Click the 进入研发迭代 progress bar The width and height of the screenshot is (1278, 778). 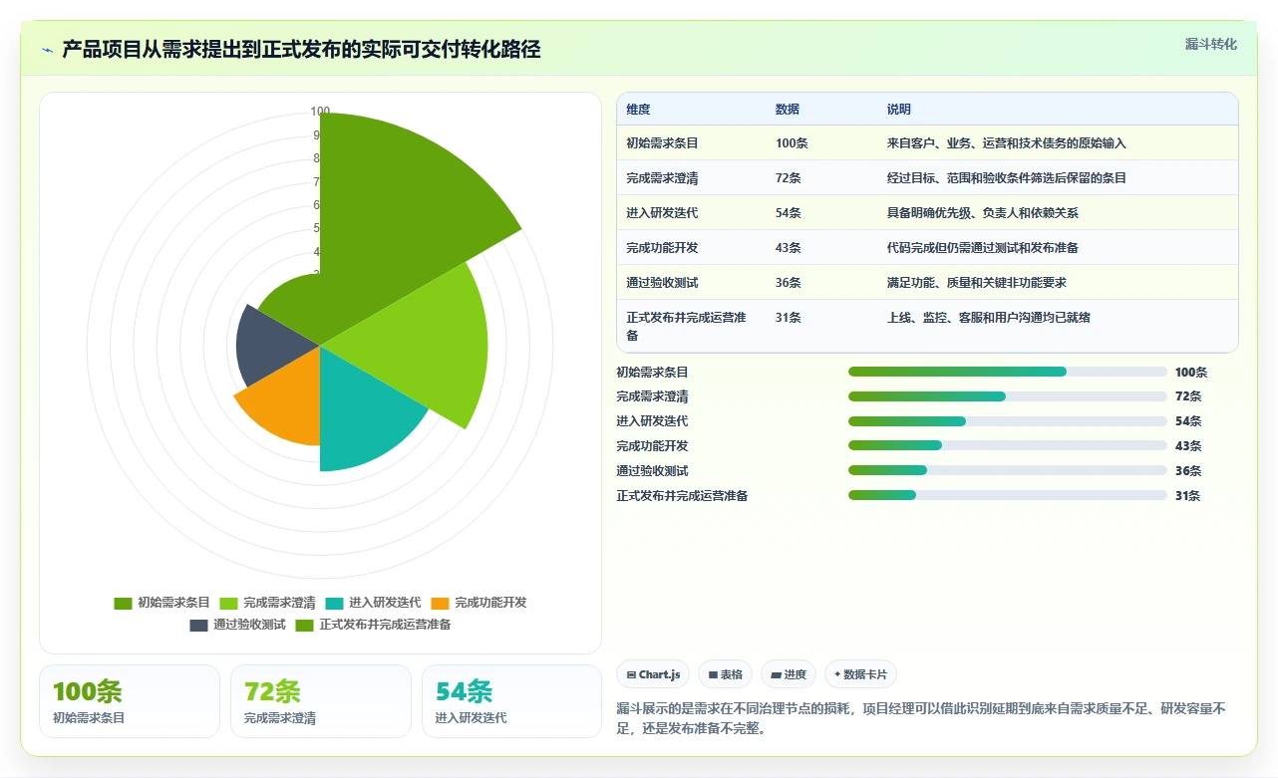1007,421
